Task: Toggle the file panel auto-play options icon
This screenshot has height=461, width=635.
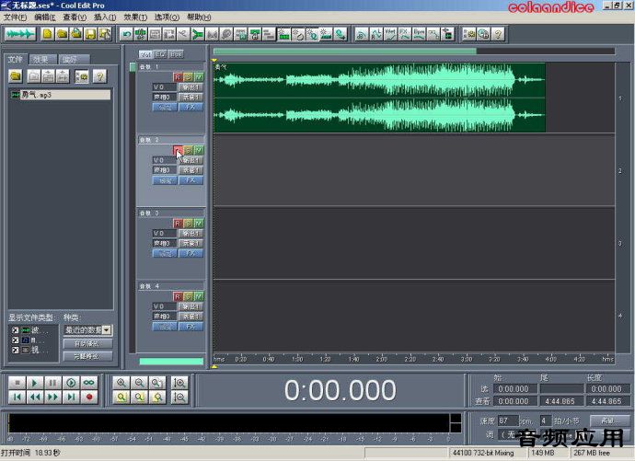Action: (x=82, y=76)
